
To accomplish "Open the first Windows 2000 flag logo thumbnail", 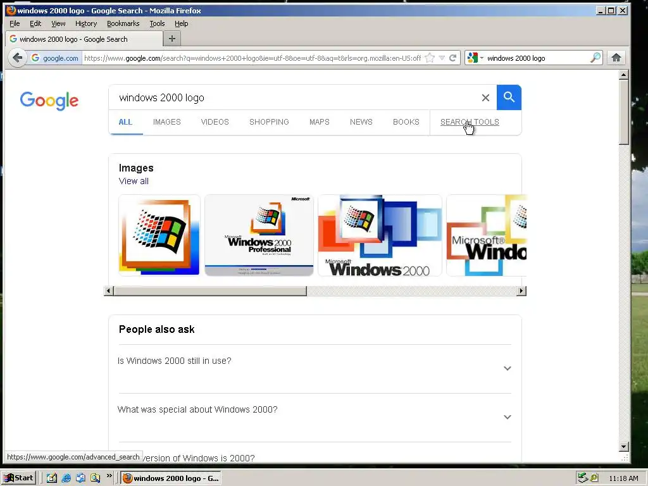I will click(159, 235).
